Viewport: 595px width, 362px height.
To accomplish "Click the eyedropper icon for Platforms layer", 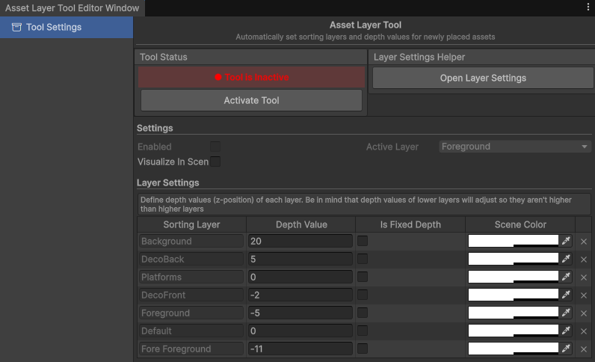I will pos(567,277).
